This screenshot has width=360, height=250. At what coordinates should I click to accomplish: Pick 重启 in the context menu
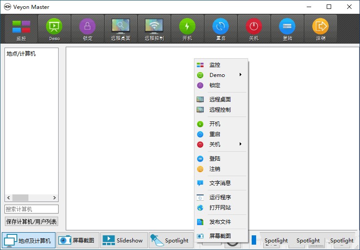pos(221,134)
